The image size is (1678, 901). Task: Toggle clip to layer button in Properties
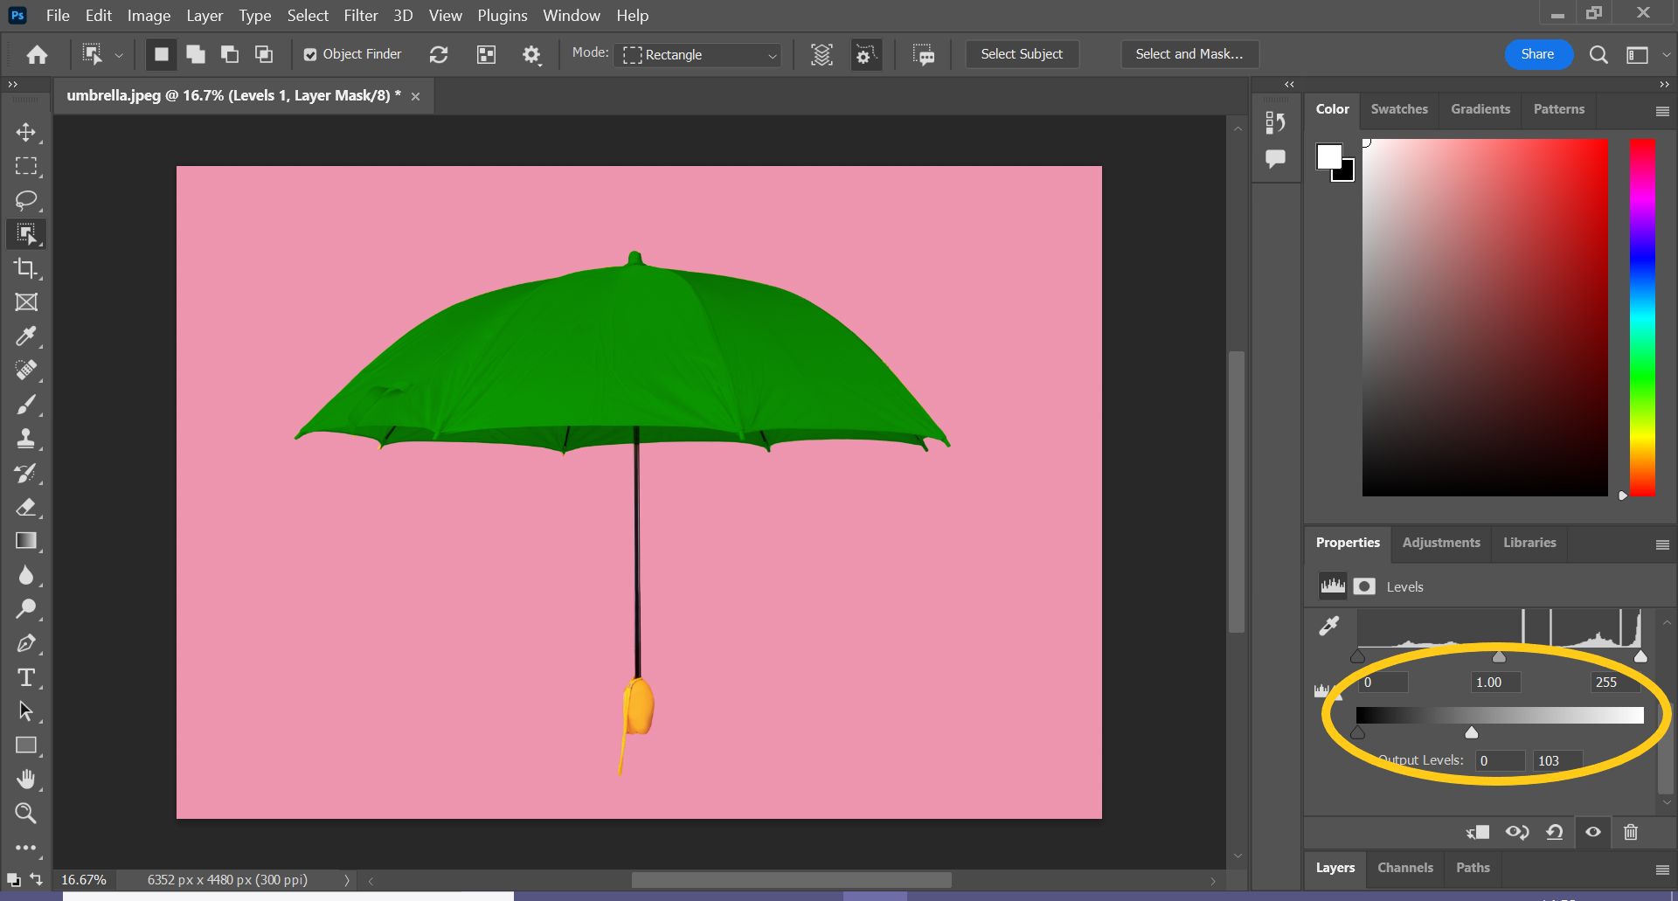click(x=1478, y=832)
